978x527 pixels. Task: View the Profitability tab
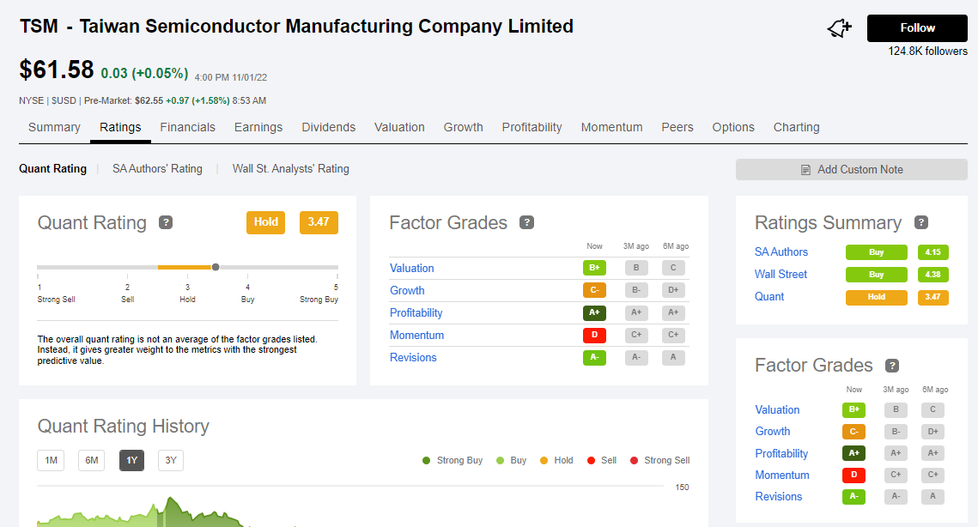[x=532, y=127]
